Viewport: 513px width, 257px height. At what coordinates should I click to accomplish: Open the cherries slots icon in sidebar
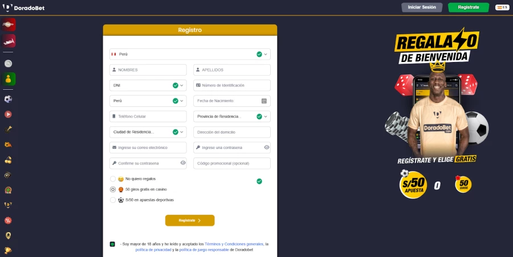pyautogui.click(x=8, y=160)
